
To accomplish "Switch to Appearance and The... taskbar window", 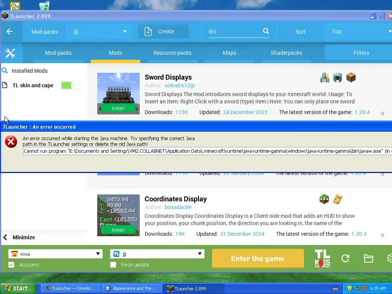I will [132, 289].
